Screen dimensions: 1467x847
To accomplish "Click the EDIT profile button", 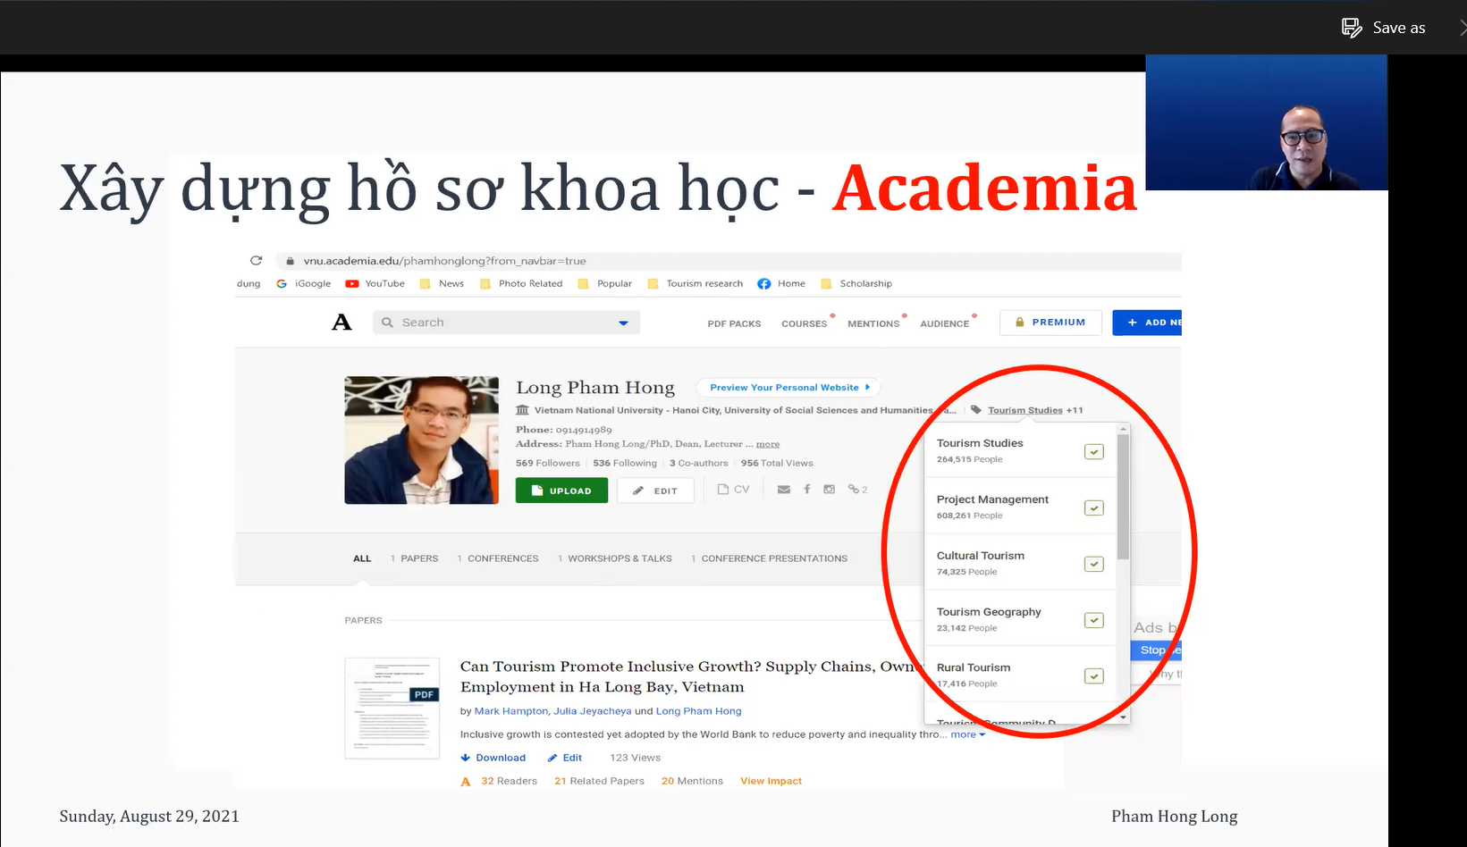I will 655,491.
